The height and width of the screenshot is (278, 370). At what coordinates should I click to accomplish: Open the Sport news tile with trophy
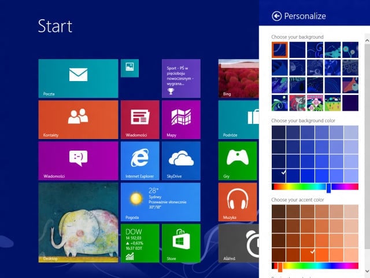click(181, 78)
